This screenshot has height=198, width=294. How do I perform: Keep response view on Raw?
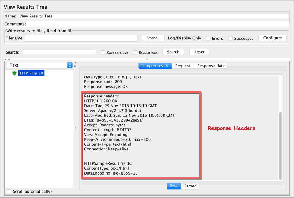pos(174,186)
